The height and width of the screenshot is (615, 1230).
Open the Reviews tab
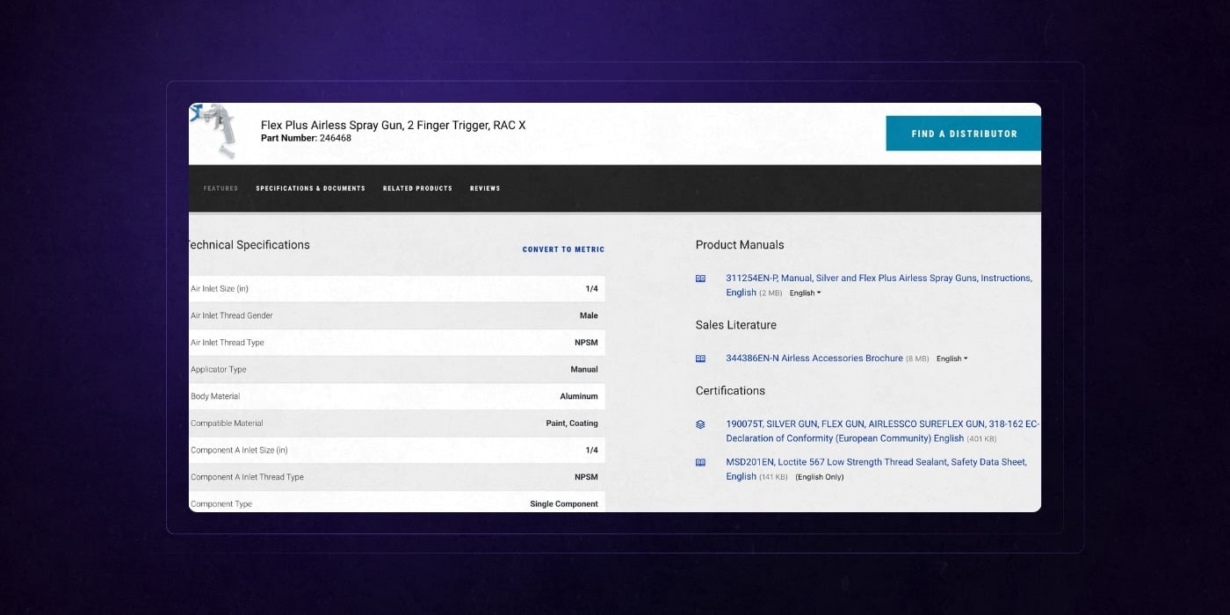pos(485,189)
